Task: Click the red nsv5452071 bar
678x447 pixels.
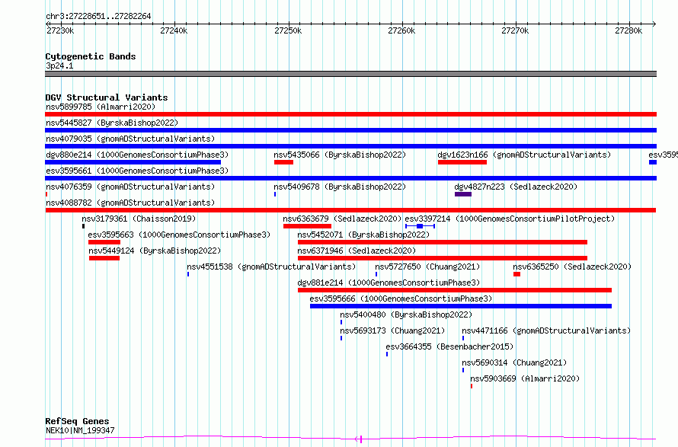Action: (443, 242)
